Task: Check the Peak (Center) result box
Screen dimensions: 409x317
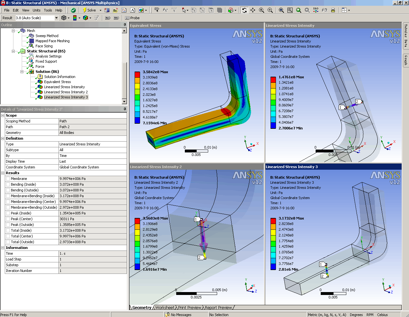Action: point(8,219)
